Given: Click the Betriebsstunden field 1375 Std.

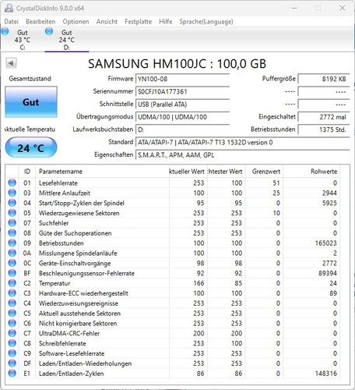Looking at the screenshot, I should click(x=324, y=129).
